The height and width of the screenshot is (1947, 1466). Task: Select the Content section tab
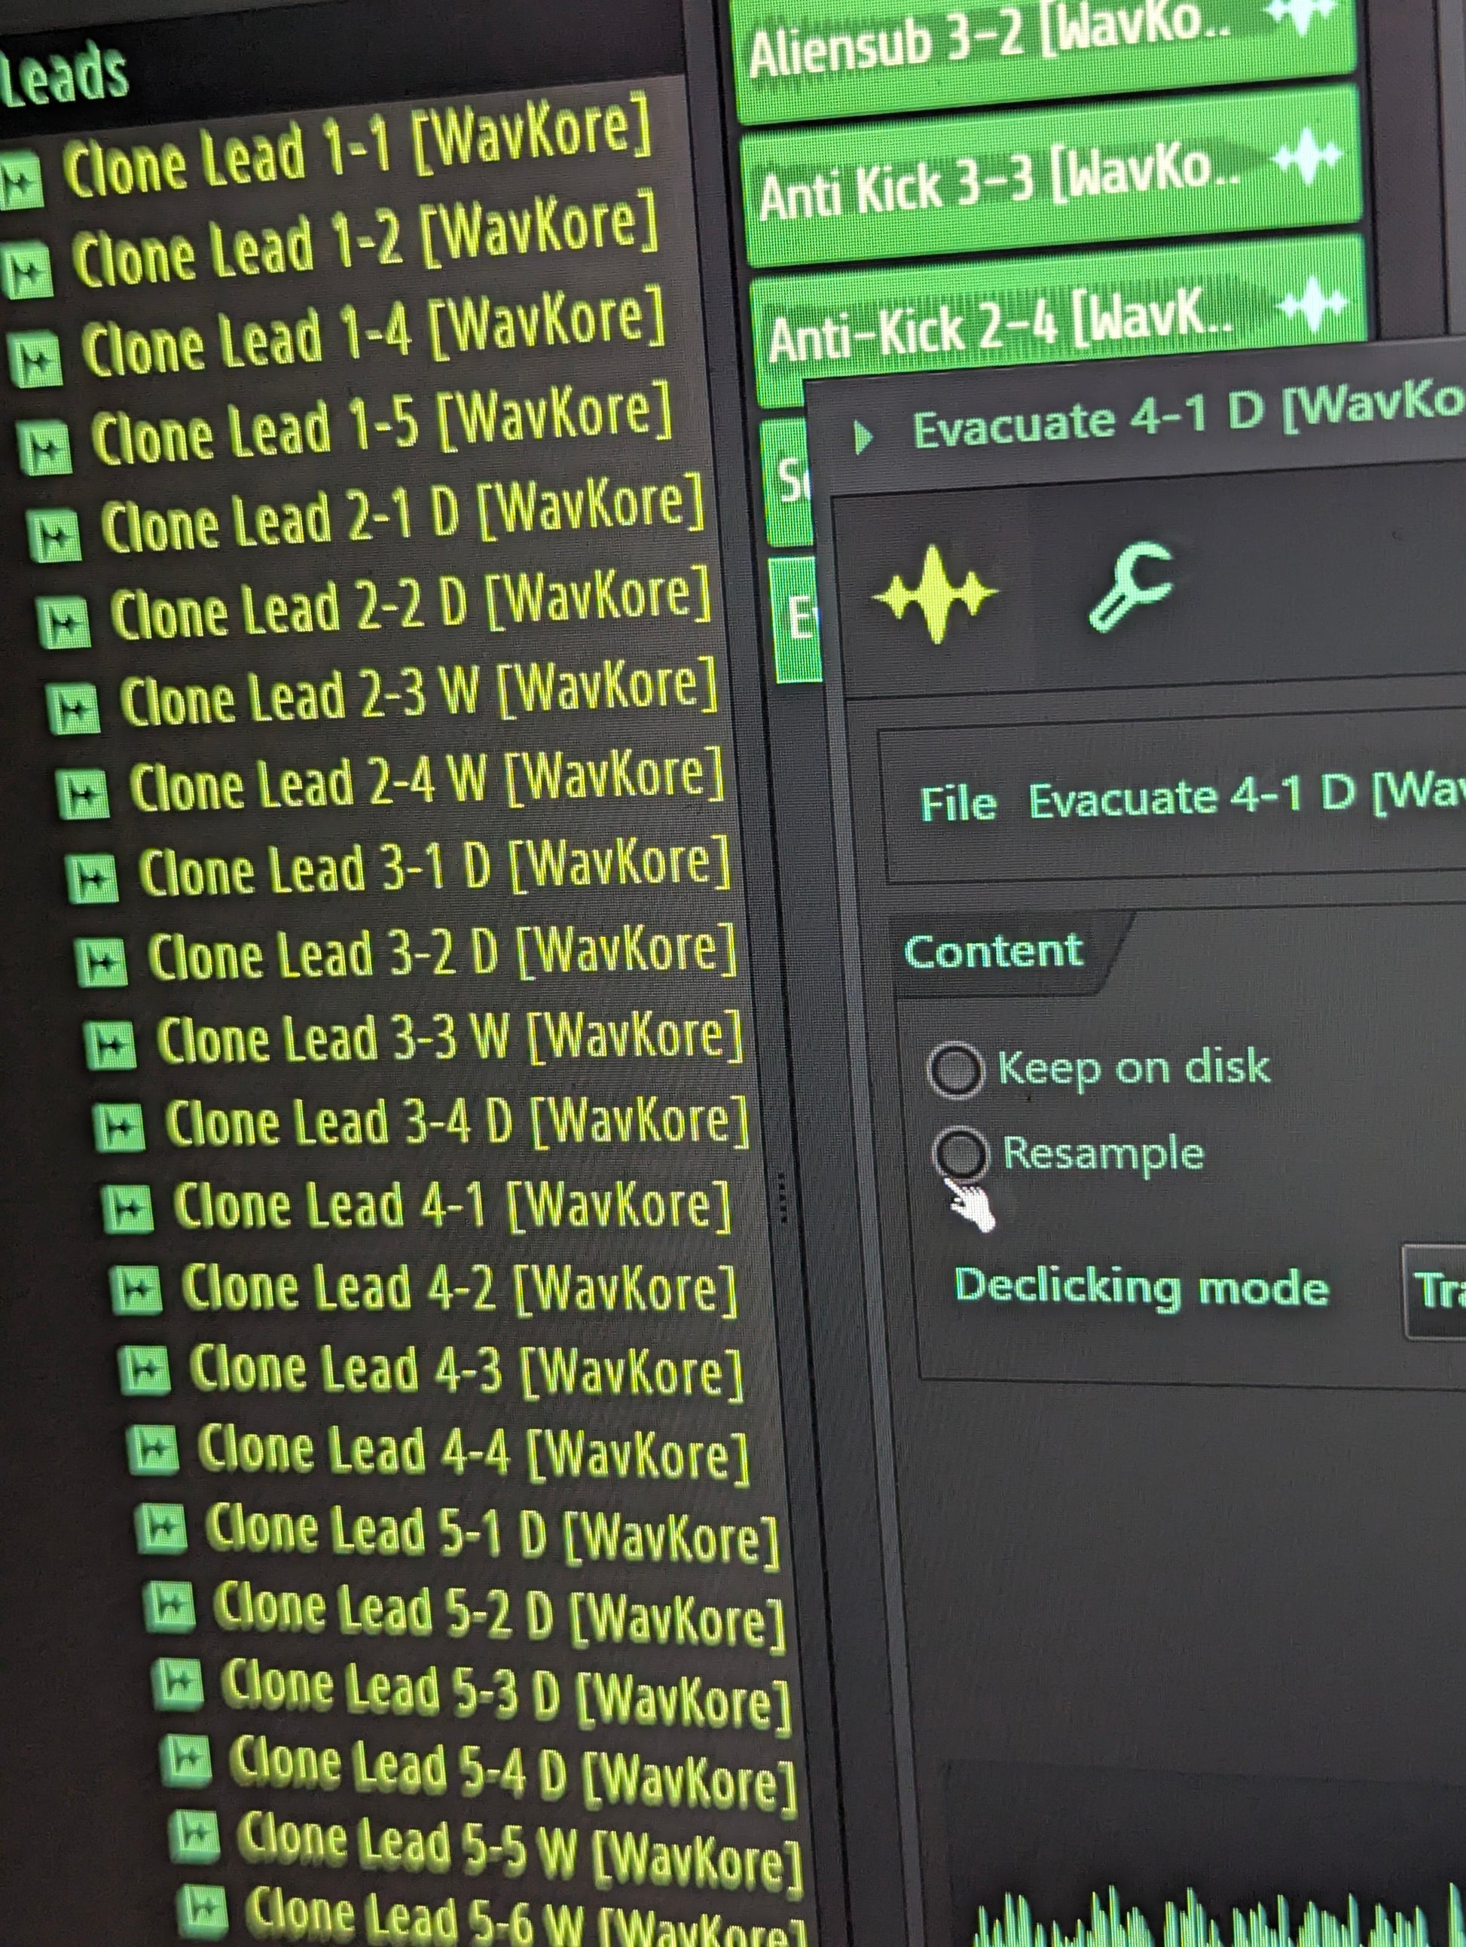click(994, 951)
